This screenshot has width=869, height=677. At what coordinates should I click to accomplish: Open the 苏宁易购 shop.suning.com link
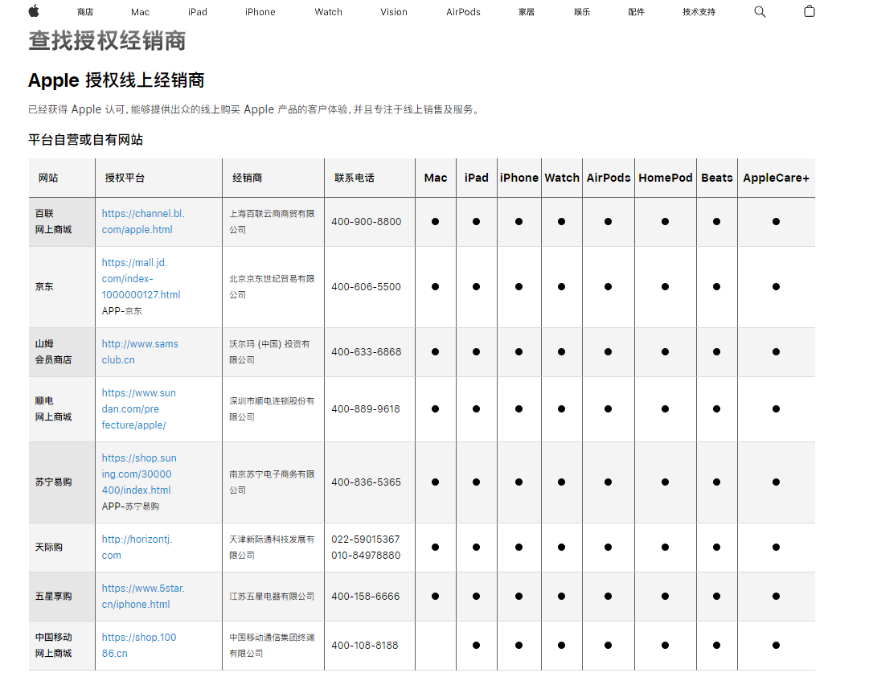(138, 474)
